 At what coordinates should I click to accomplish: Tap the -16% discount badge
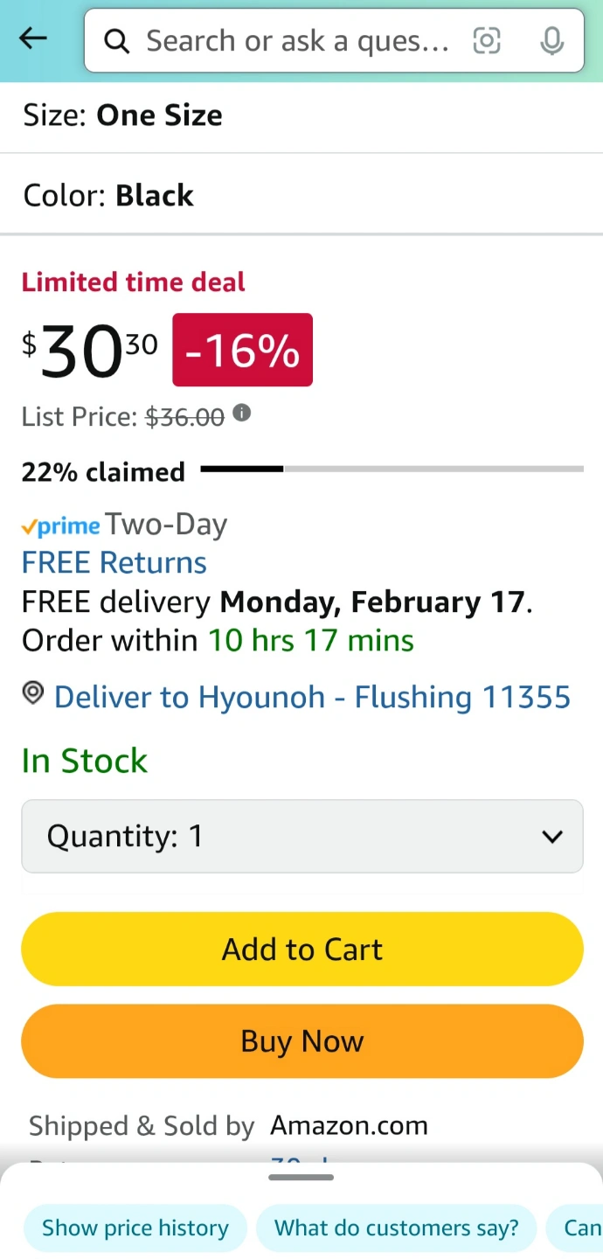(x=242, y=350)
